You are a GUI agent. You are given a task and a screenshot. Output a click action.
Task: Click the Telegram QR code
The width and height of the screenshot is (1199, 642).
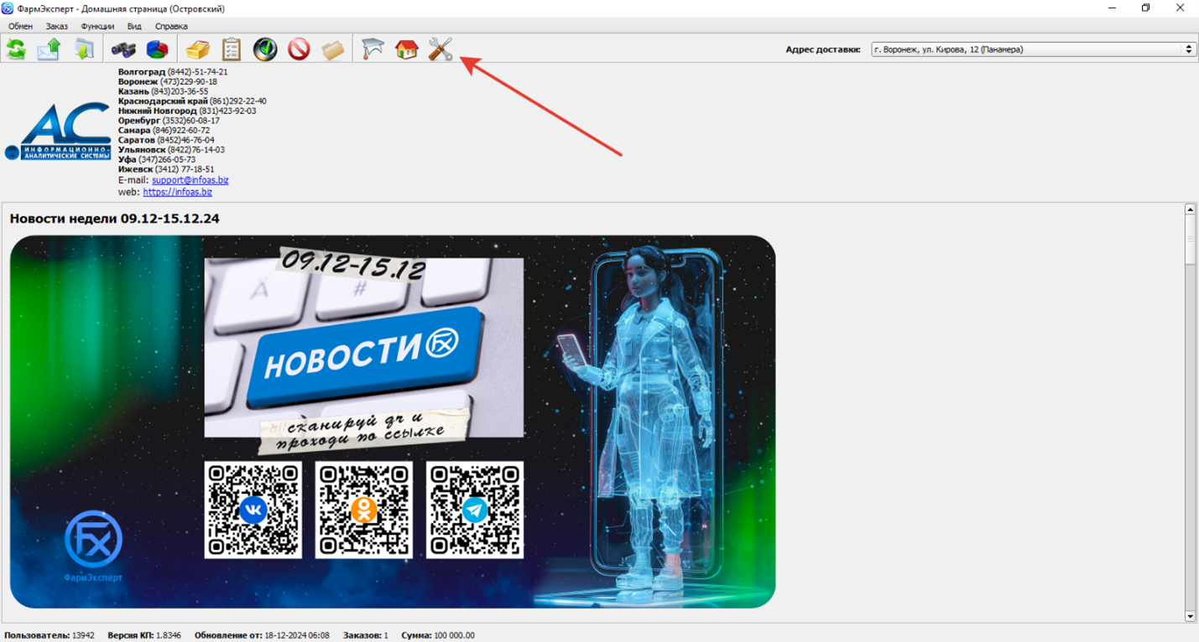pyautogui.click(x=474, y=510)
